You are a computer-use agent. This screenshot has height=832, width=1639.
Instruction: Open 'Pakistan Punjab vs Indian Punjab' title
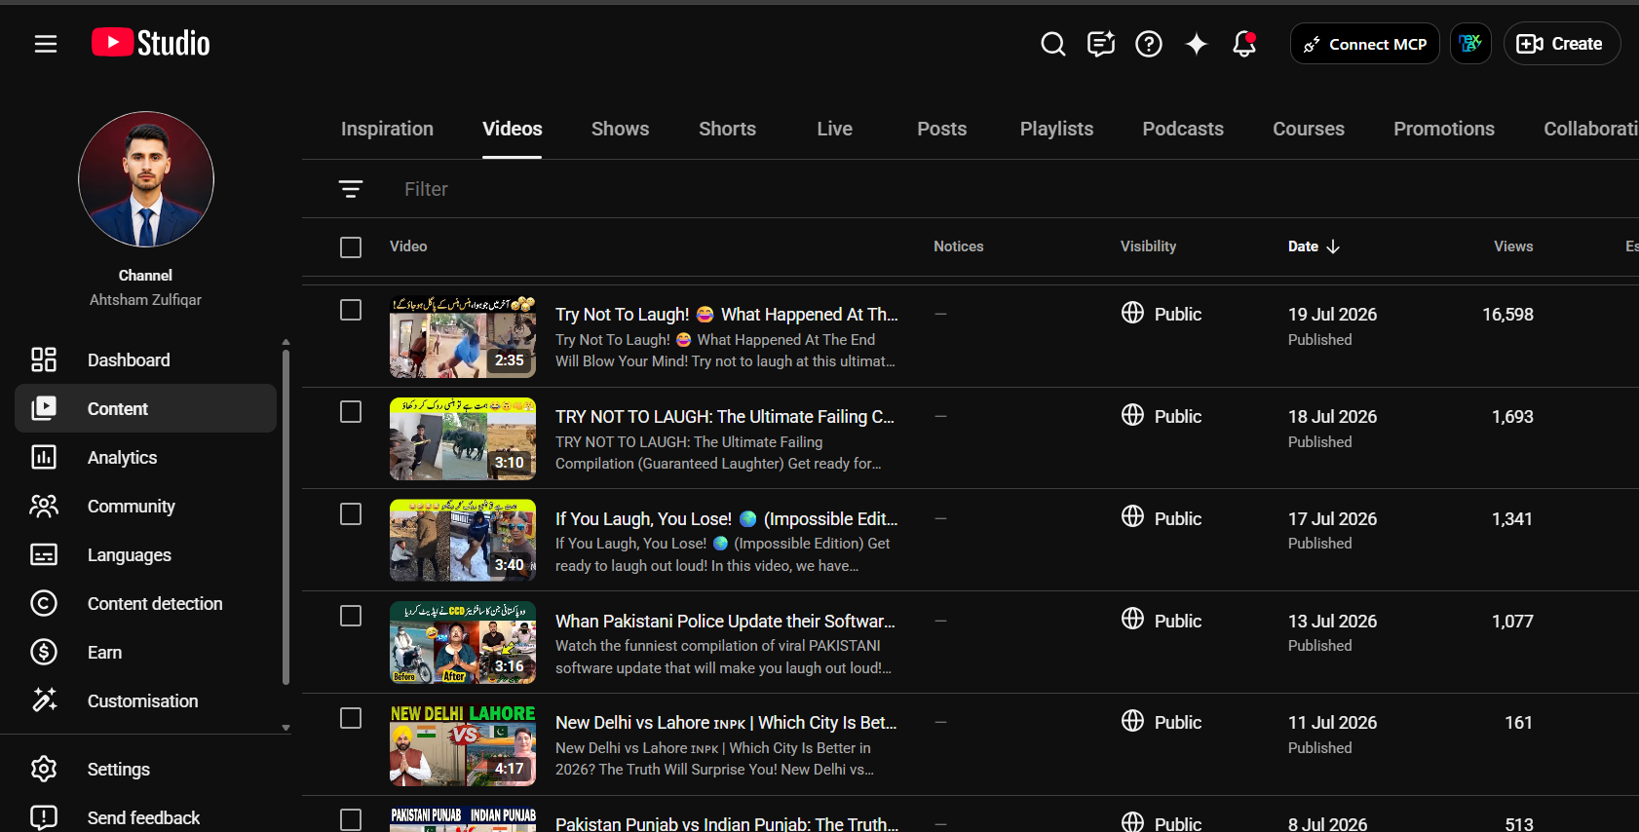click(727, 823)
